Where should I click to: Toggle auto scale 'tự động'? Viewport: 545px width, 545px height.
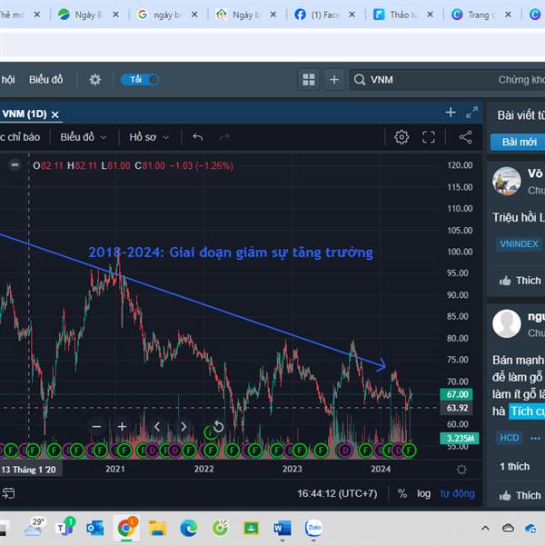(457, 493)
